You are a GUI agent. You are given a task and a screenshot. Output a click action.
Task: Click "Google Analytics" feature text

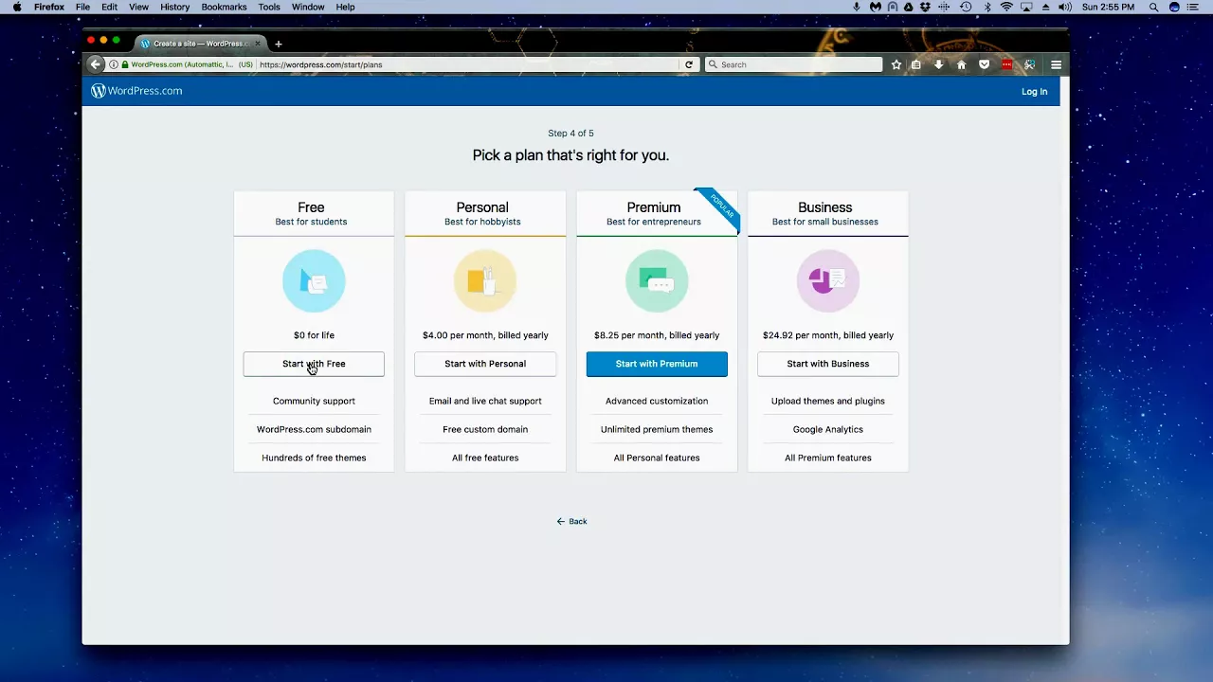pyautogui.click(x=828, y=429)
